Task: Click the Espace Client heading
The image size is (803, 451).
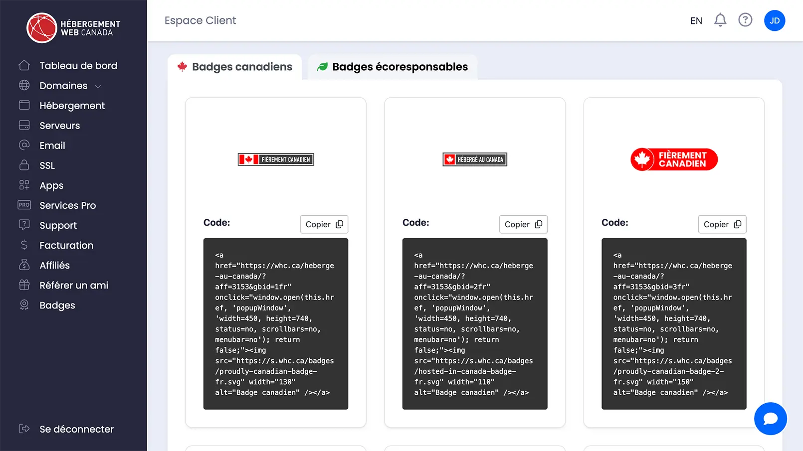Action: (200, 20)
